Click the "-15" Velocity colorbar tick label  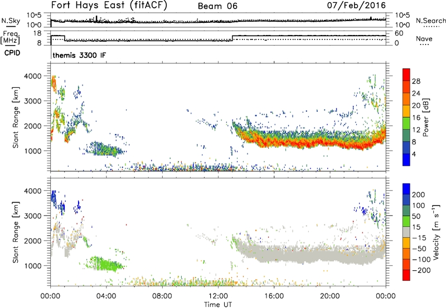click(x=419, y=238)
